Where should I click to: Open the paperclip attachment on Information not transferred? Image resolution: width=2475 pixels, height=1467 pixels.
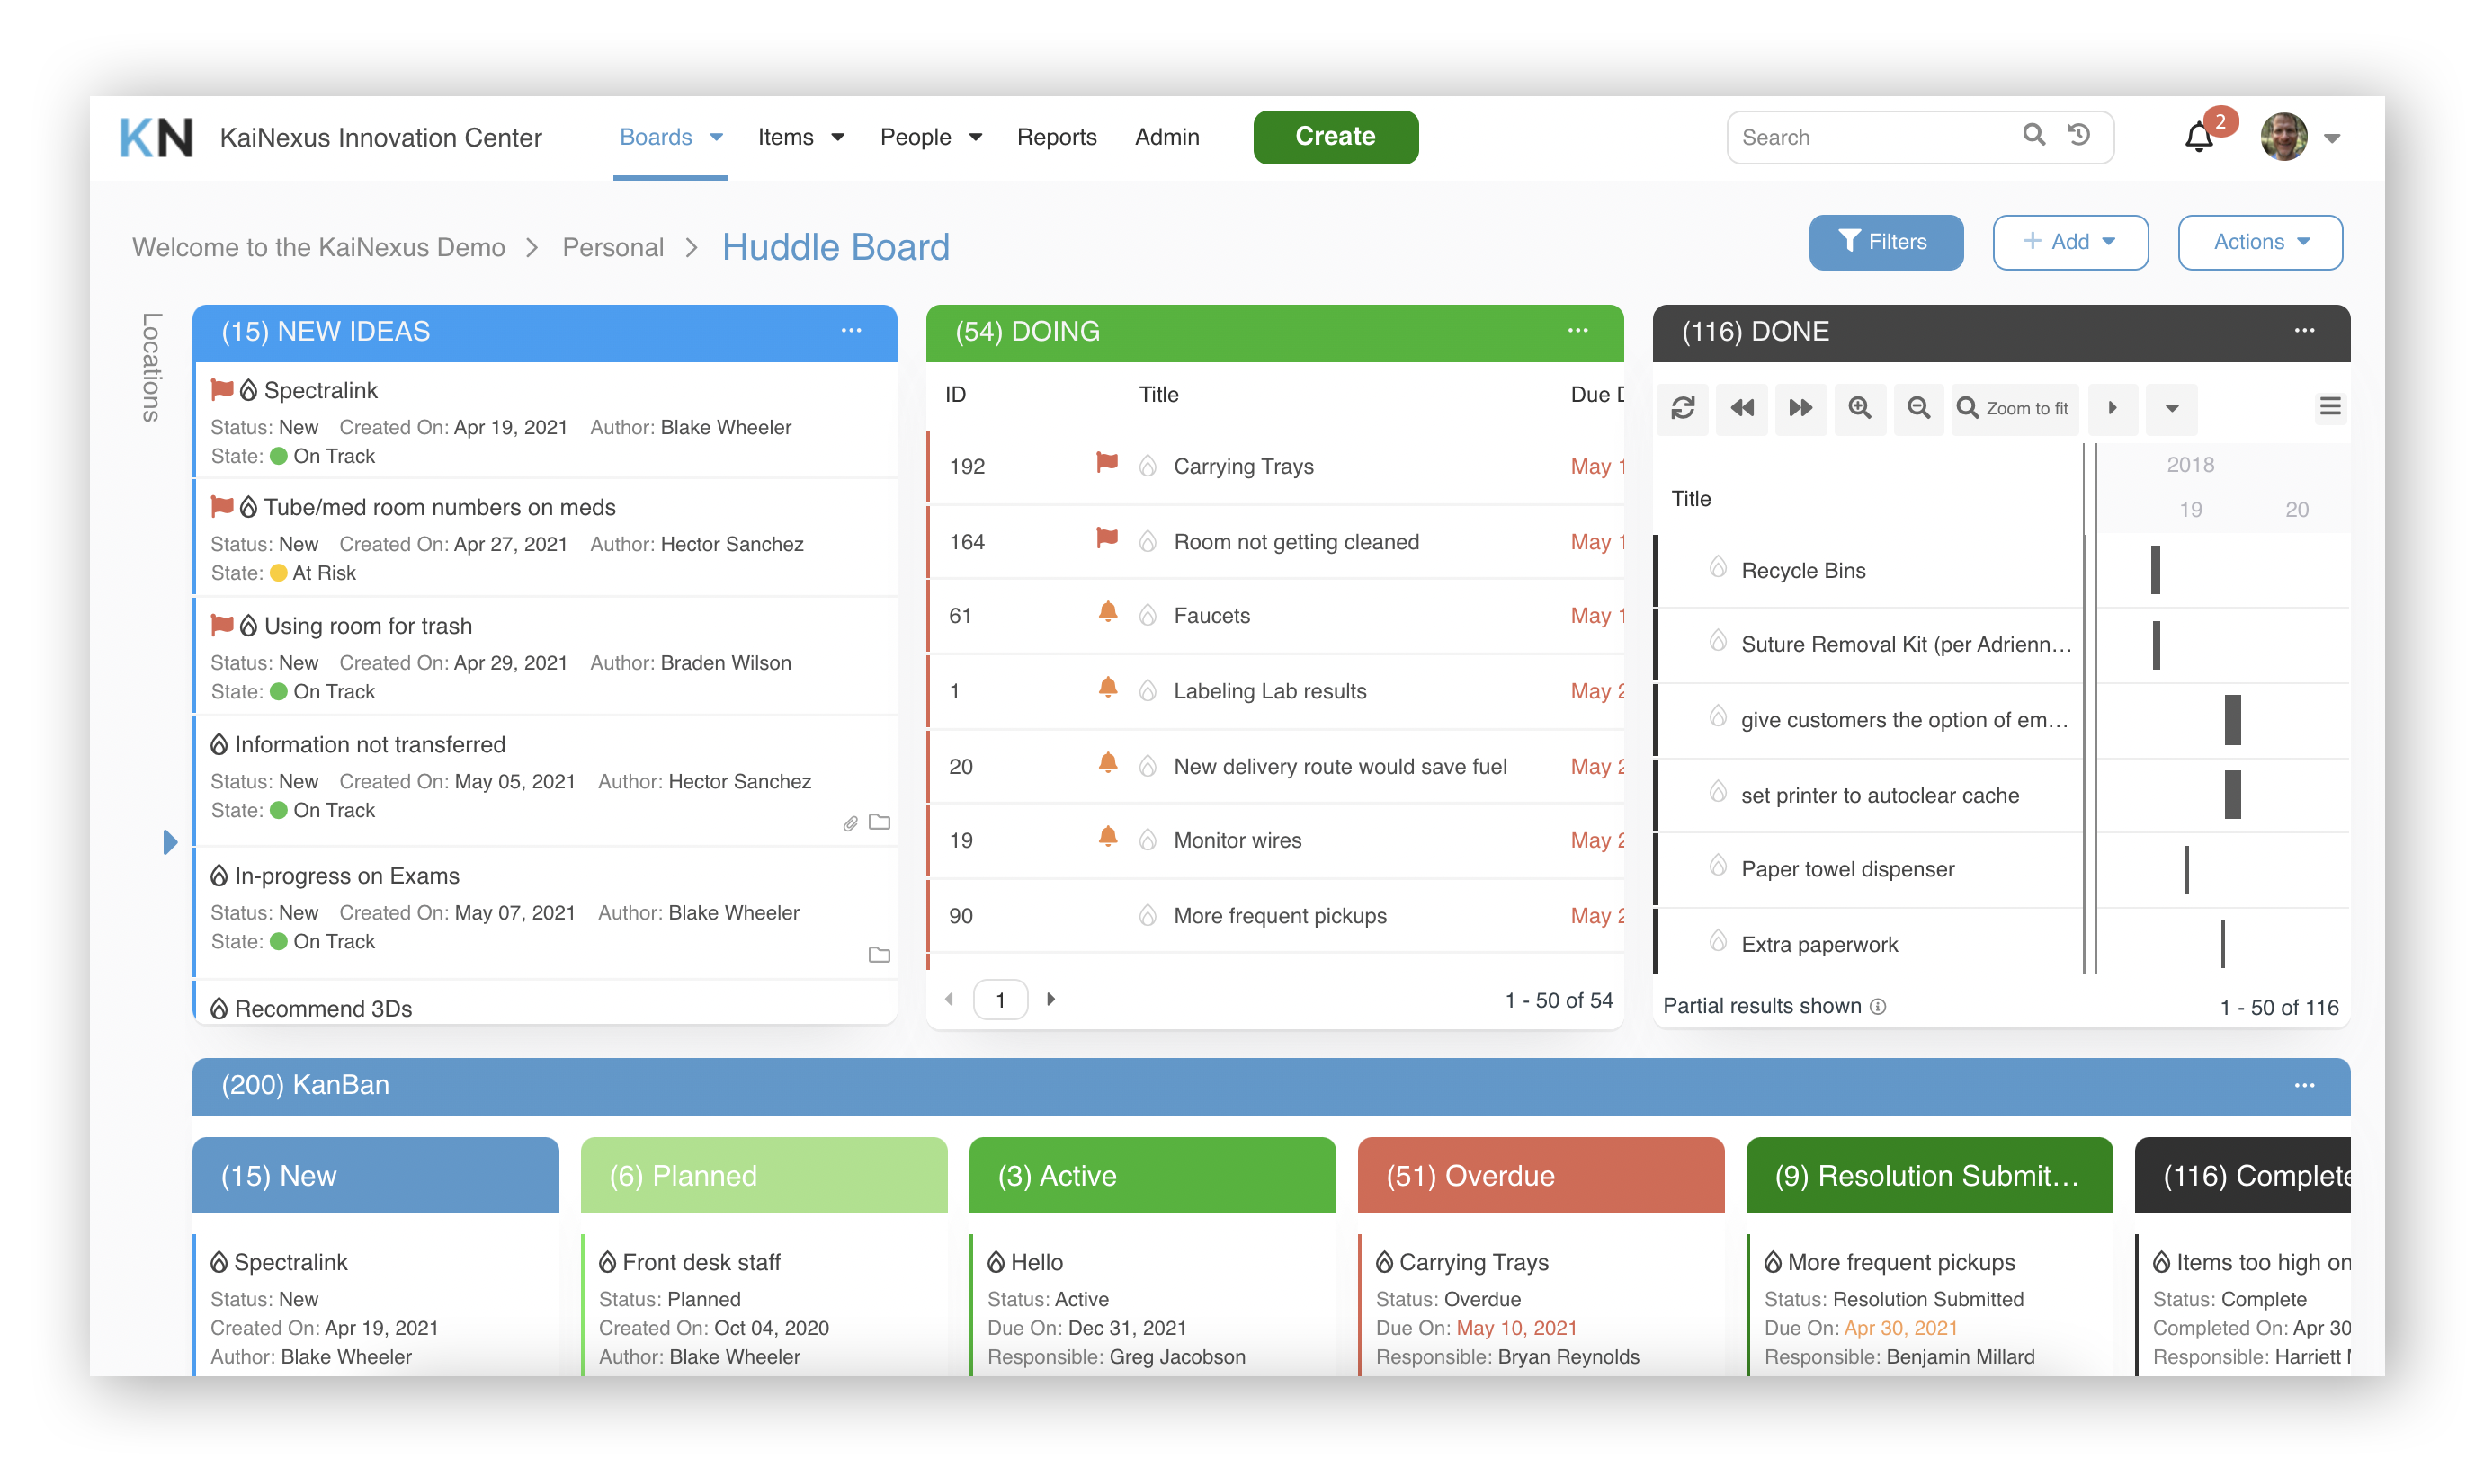pyautogui.click(x=852, y=822)
